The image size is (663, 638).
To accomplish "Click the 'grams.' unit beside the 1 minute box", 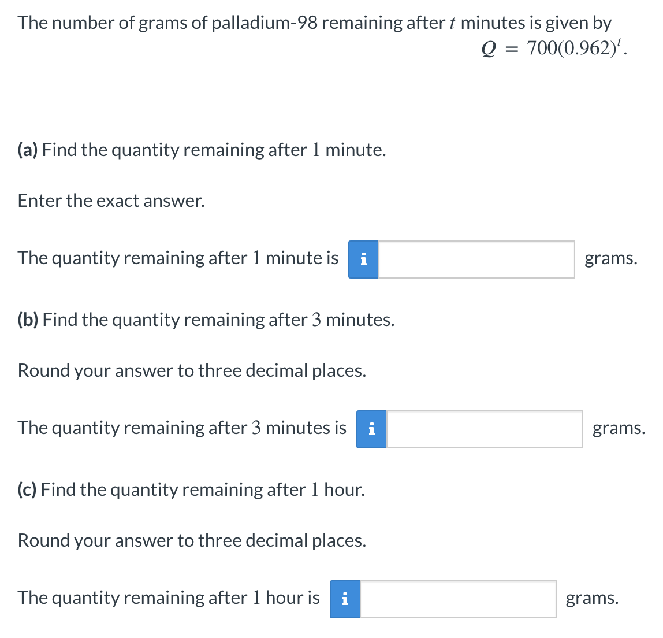I will coord(611,258).
